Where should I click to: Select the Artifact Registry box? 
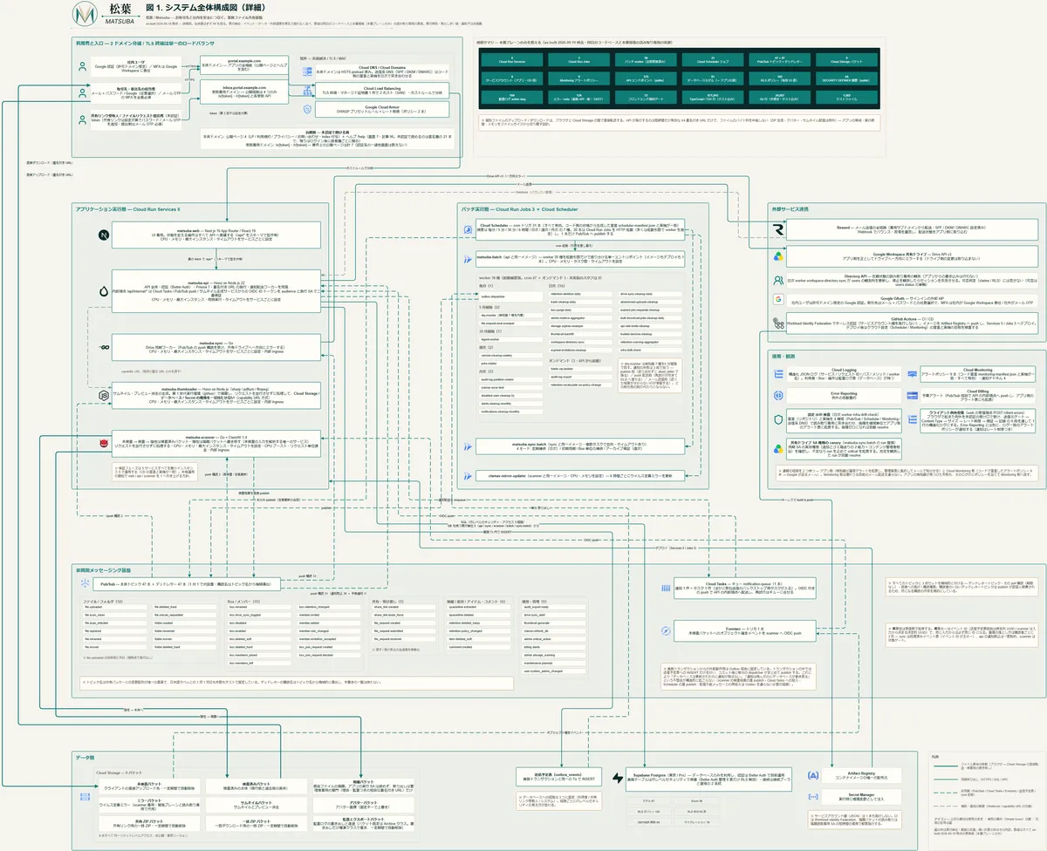click(x=859, y=775)
